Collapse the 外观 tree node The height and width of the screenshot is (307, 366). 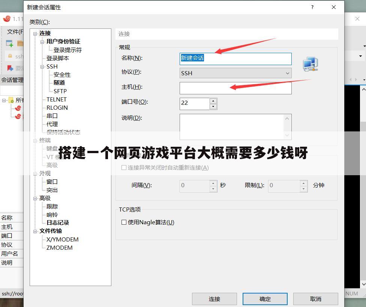(x=35, y=174)
